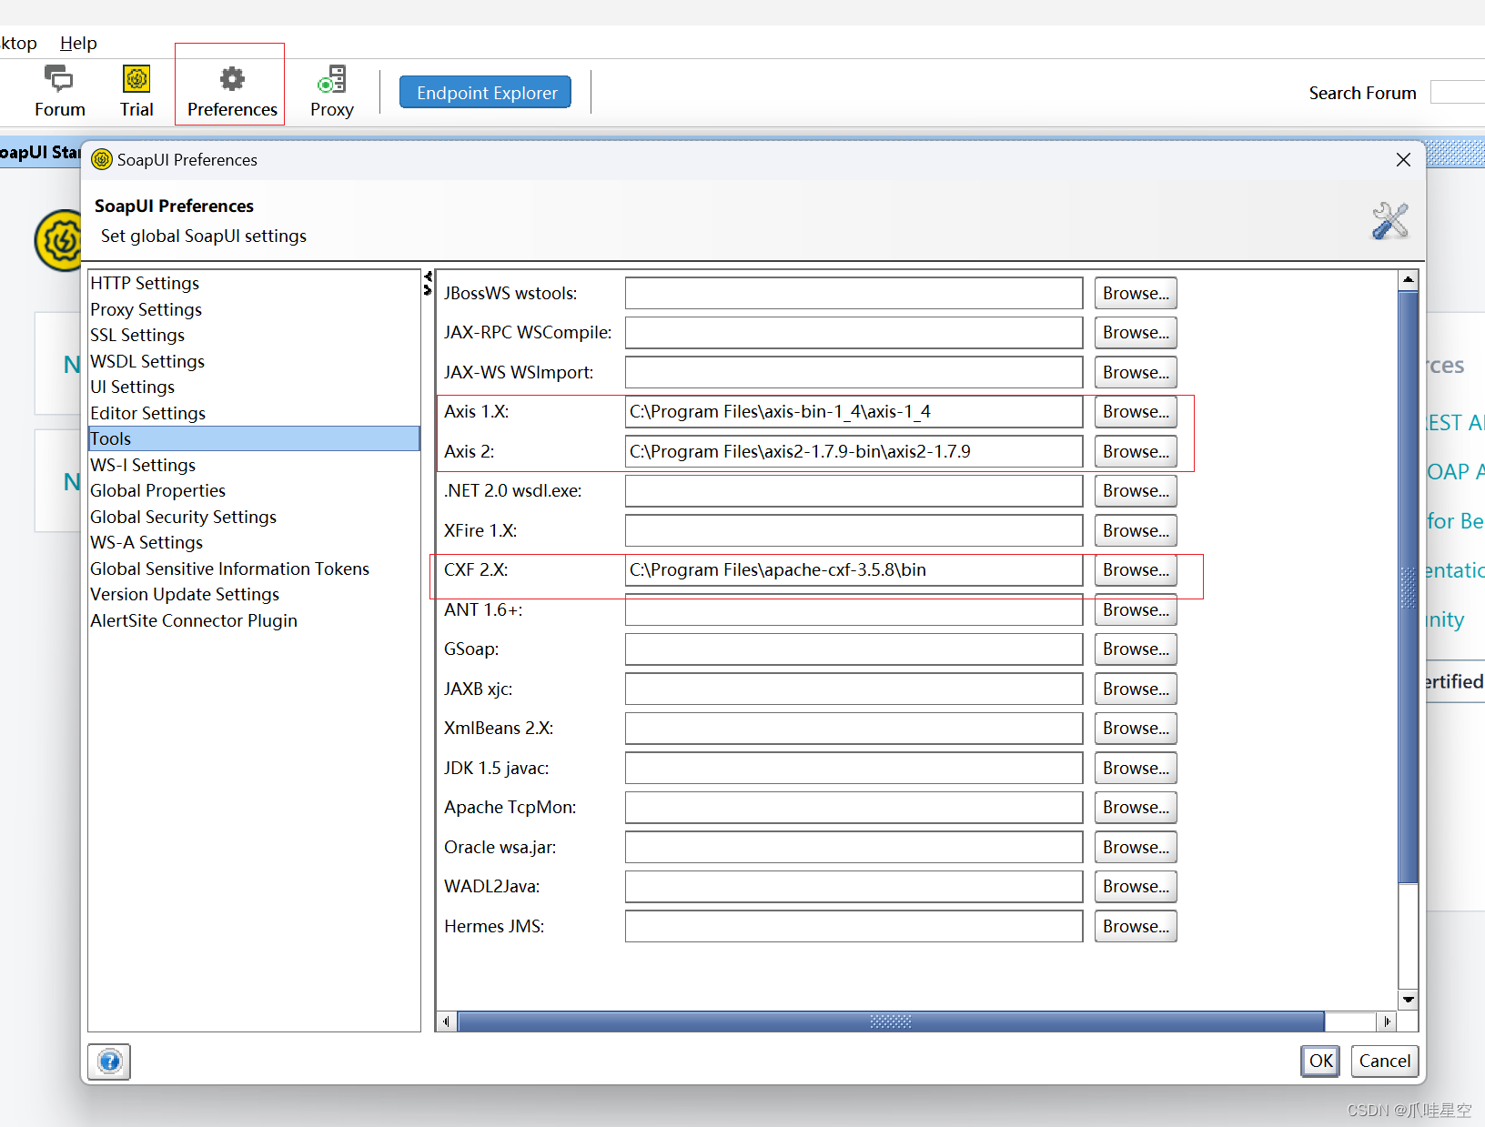Open the Forum toolbar icon
The width and height of the screenshot is (1485, 1127).
pos(59,91)
